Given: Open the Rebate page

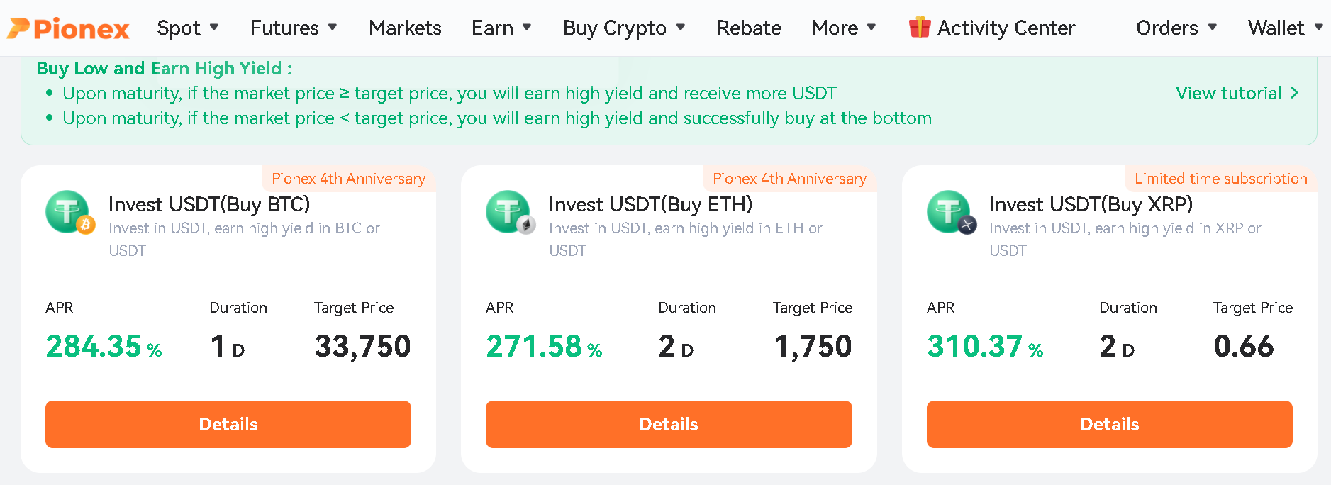Looking at the screenshot, I should (x=749, y=28).
